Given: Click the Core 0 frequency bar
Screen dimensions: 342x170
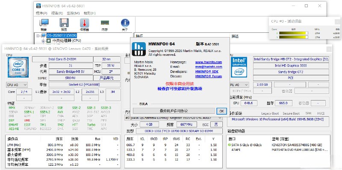Looking at the screenshot, I should pos(294,33).
